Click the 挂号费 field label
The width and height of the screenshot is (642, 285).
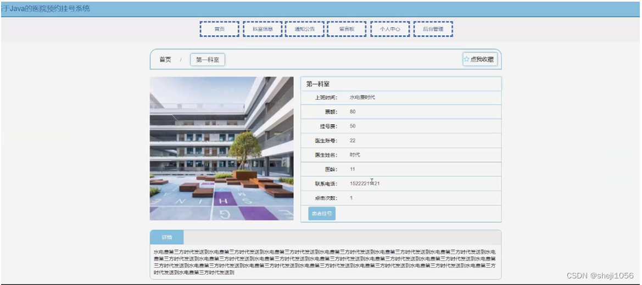click(x=329, y=126)
